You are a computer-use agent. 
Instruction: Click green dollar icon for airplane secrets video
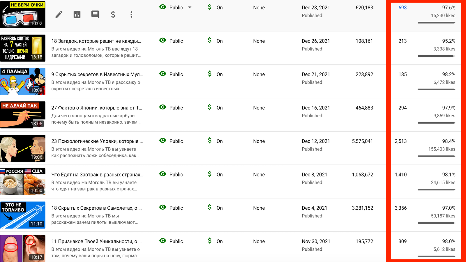pyautogui.click(x=210, y=207)
